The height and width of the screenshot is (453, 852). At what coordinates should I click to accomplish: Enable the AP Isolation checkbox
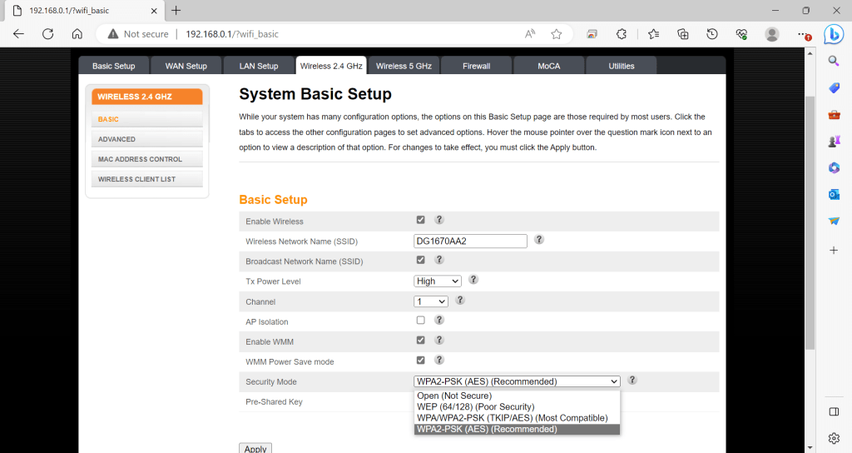420,321
